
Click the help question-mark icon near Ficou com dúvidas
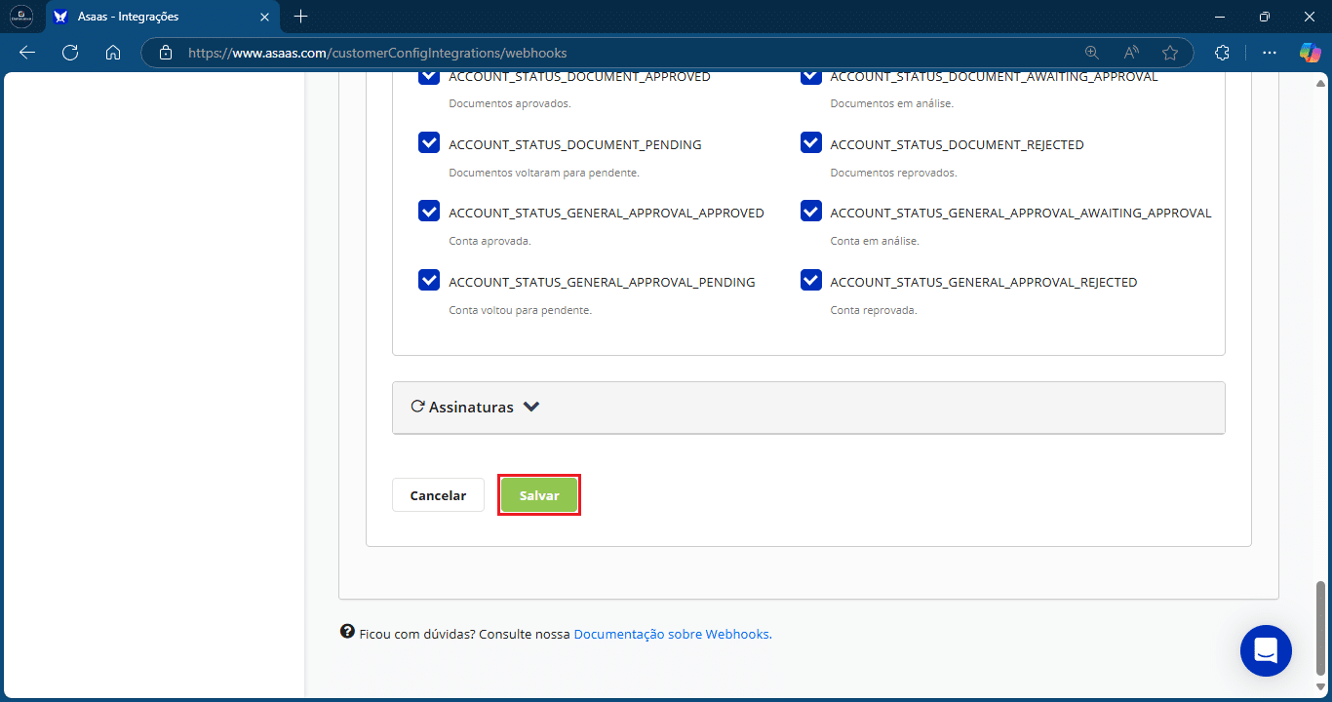[x=348, y=631]
